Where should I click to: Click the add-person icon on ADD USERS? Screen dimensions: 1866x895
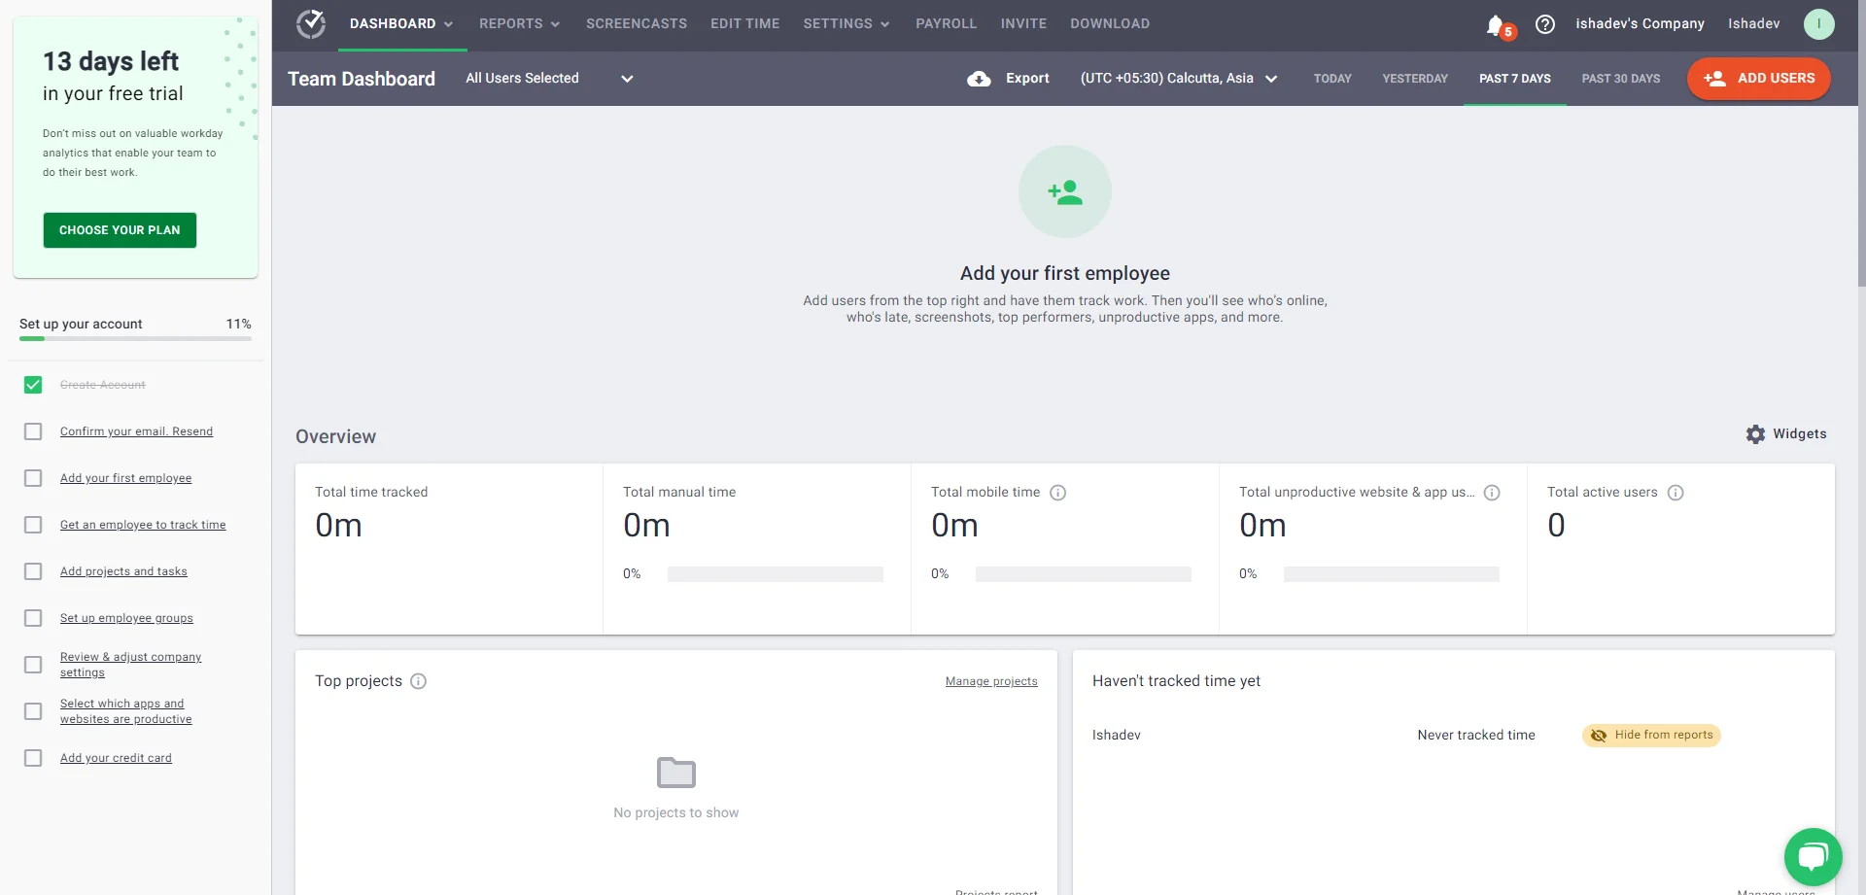coord(1714,79)
